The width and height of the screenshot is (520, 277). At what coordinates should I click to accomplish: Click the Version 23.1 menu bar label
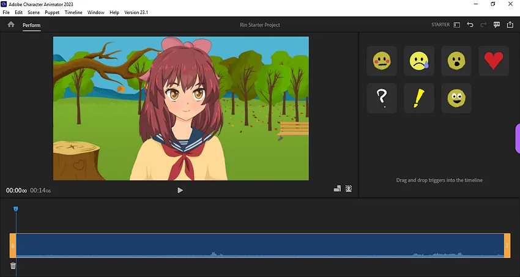point(136,12)
